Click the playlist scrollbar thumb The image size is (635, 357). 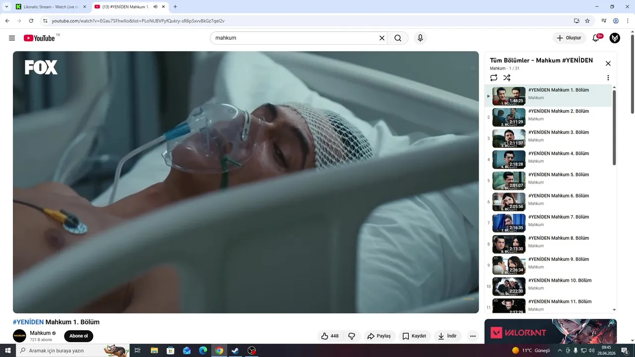614,127
